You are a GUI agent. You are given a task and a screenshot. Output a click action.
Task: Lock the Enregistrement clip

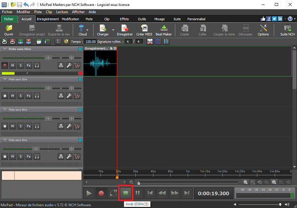(111, 49)
